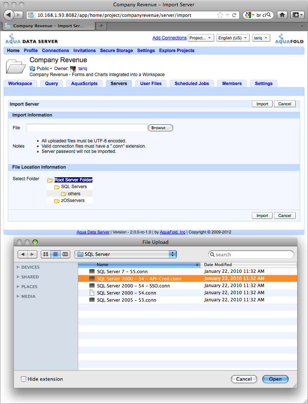Switch to the Workspace tab

(x=20, y=84)
